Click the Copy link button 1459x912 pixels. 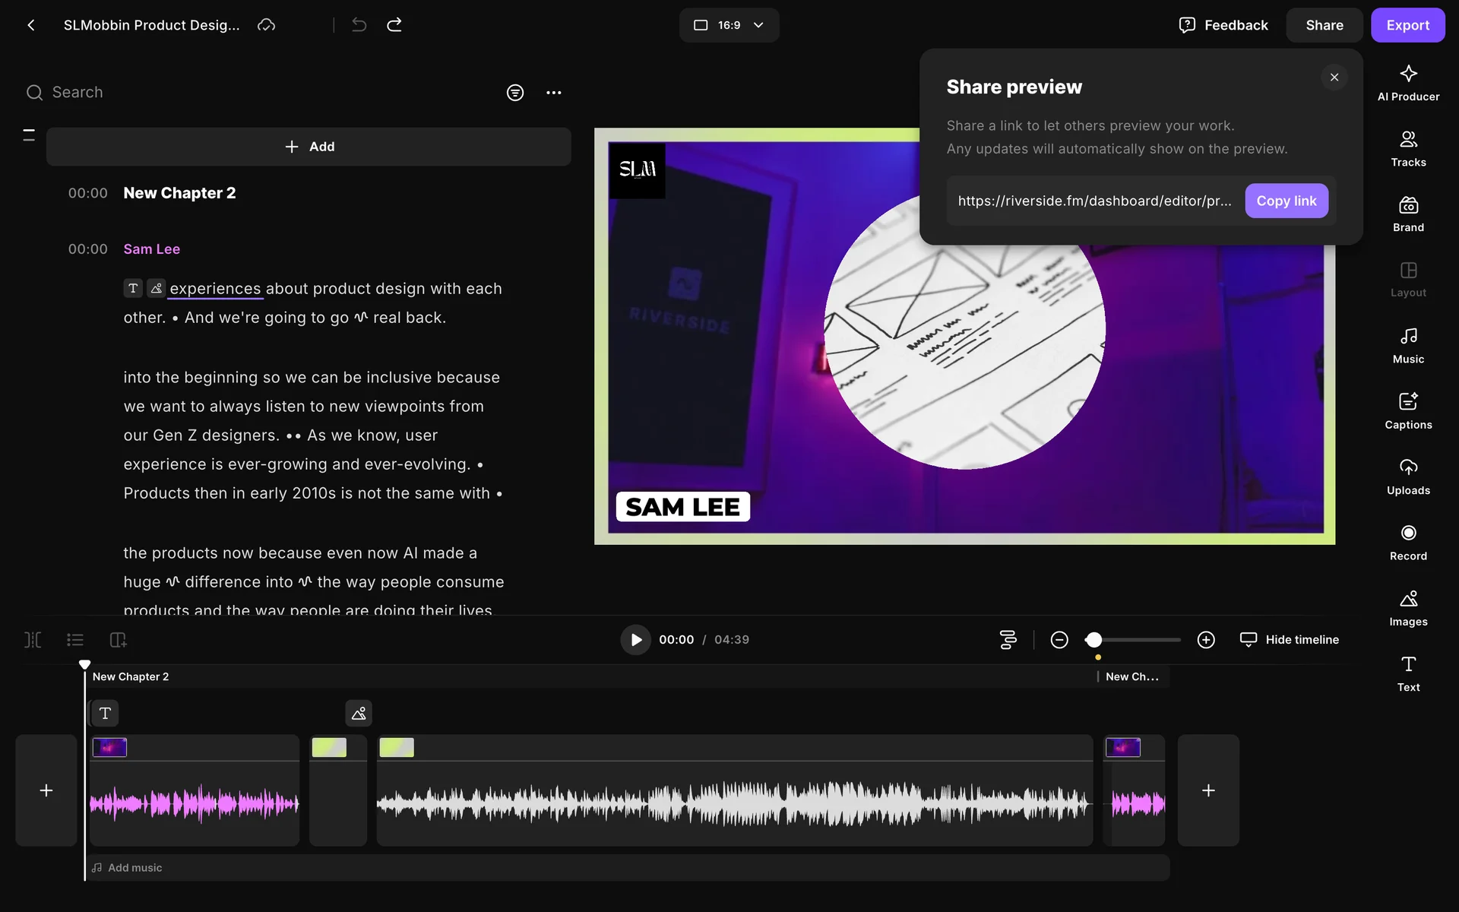click(1286, 201)
